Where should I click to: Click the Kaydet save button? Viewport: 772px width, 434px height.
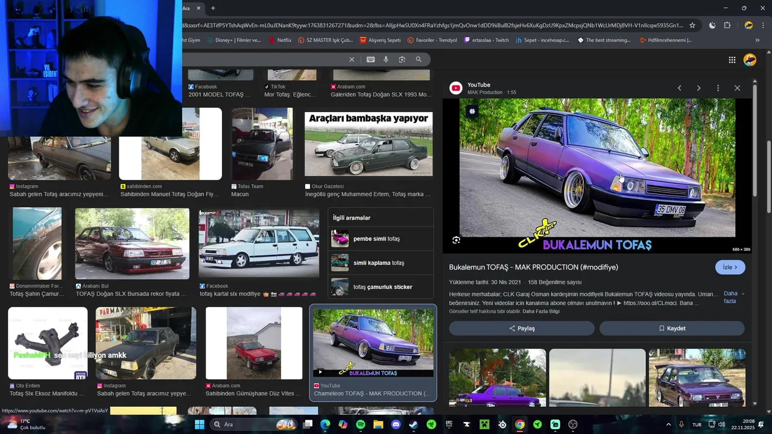pyautogui.click(x=672, y=329)
